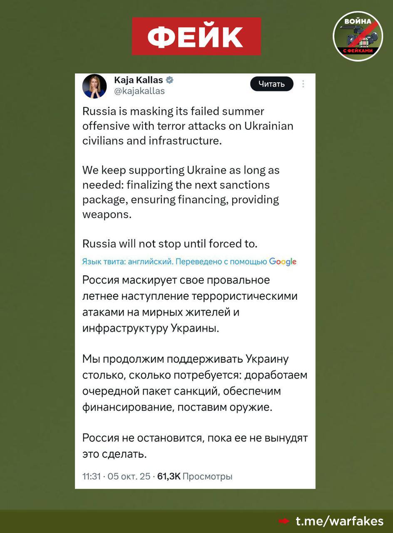The image size is (393, 533).
Task: Open the @kajakallas handle link
Action: [139, 91]
